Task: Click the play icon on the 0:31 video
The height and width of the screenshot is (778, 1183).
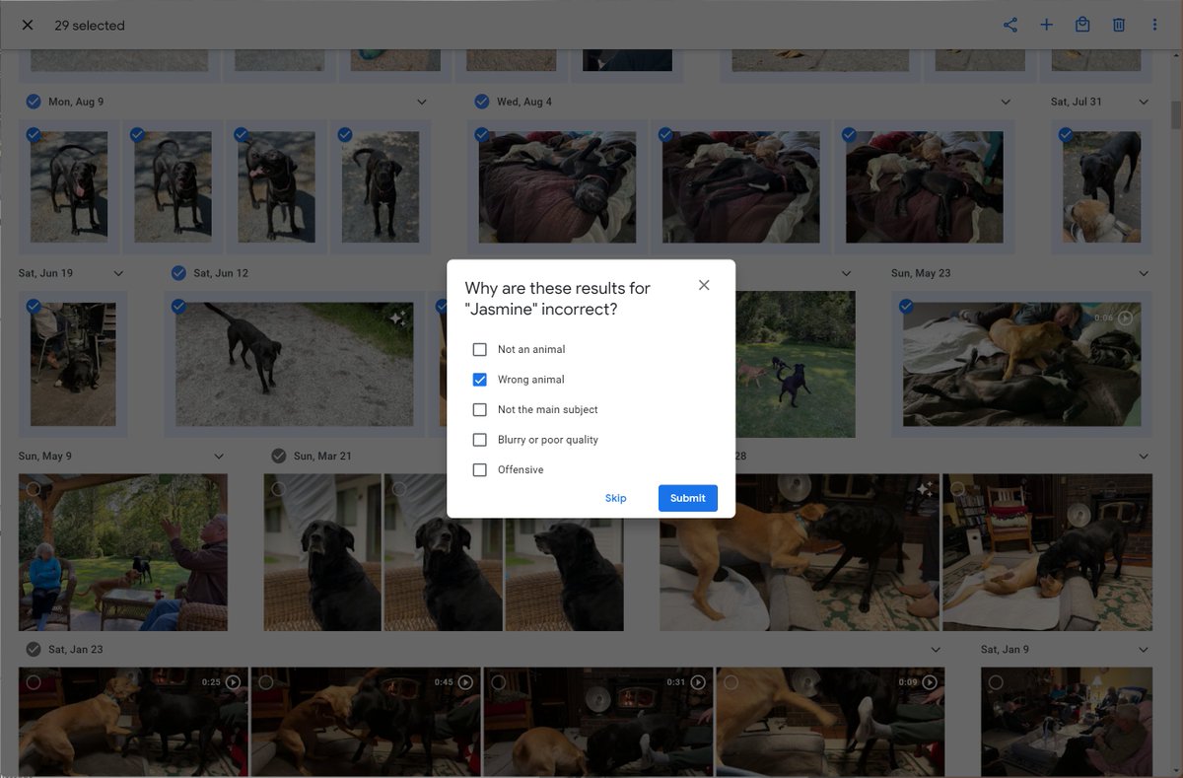Action: pos(698,682)
